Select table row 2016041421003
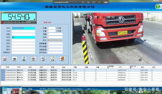Viewport: 162px width, 94px height. [81, 75]
